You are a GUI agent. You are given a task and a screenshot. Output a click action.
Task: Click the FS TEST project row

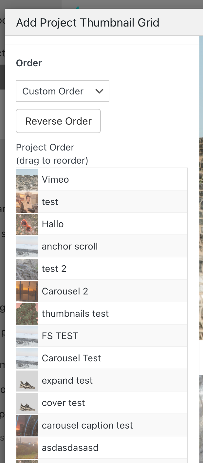pos(98,335)
